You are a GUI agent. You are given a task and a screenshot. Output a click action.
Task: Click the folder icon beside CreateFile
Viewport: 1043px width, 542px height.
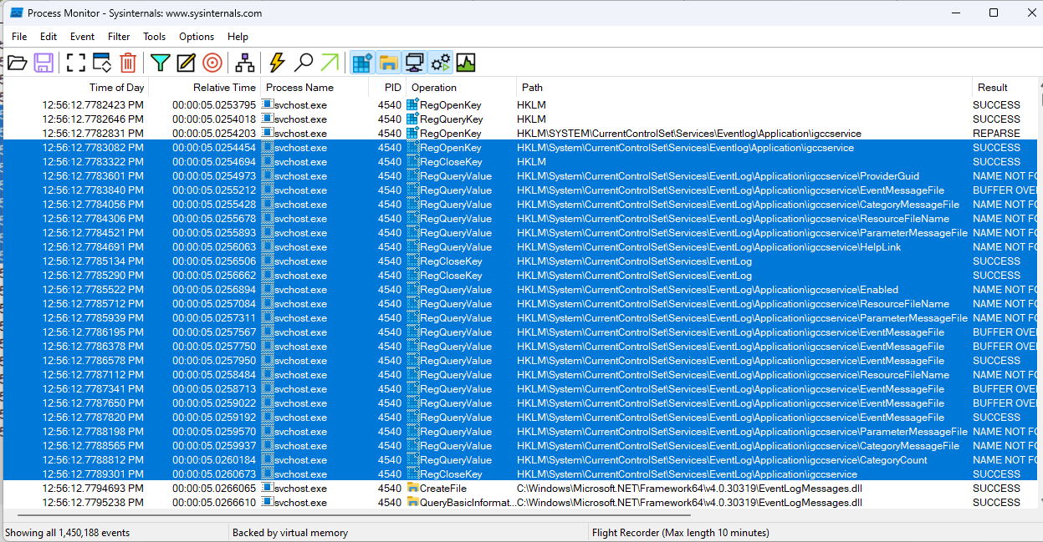[x=412, y=489]
